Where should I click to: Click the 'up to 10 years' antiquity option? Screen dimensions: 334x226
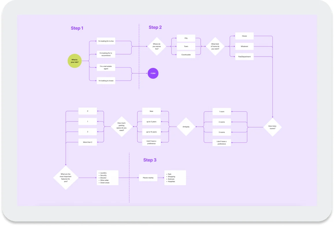pyautogui.click(x=151, y=132)
